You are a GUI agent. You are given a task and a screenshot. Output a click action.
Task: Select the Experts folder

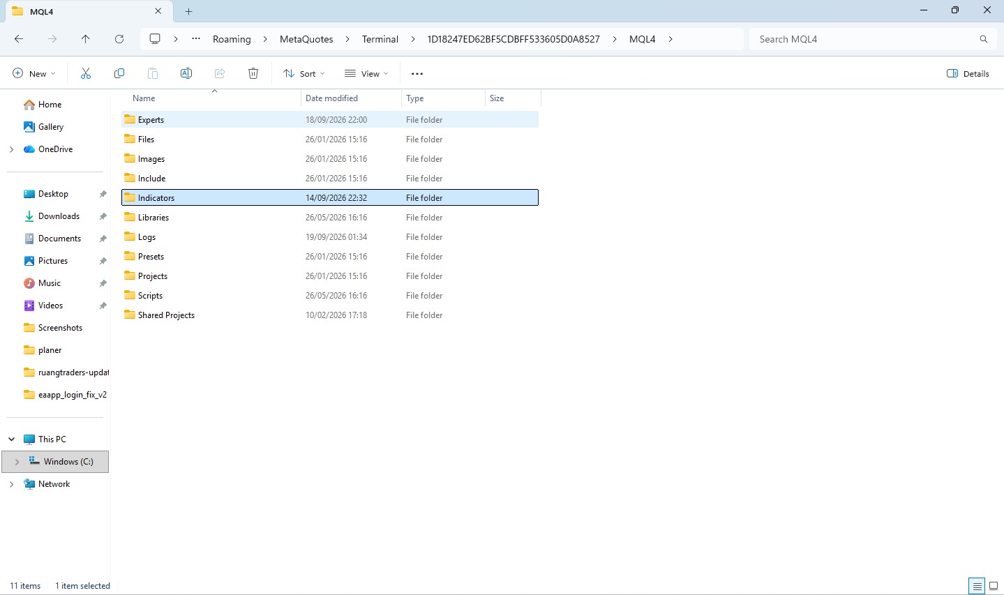pyautogui.click(x=330, y=120)
